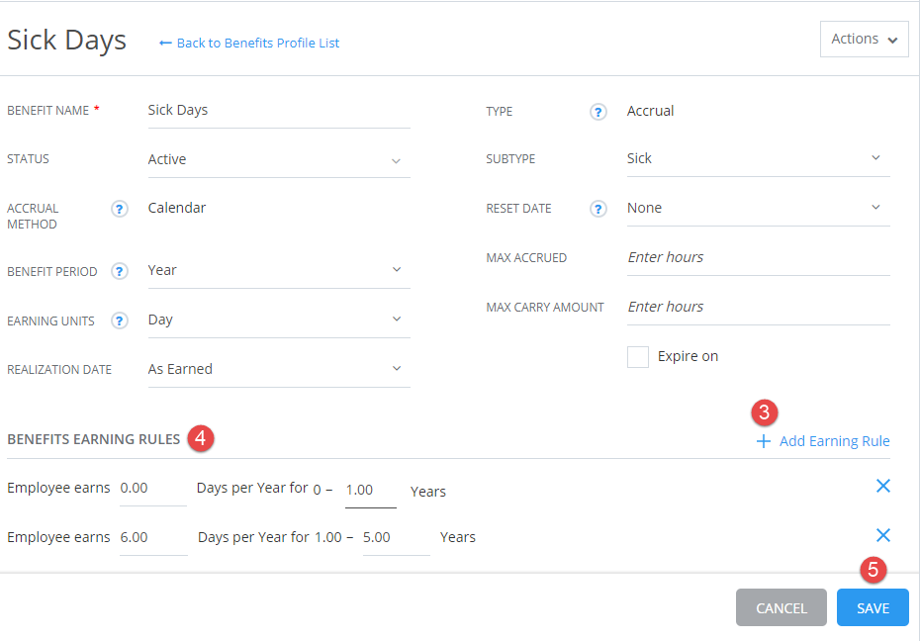Expand the Earning Units dropdown showing Day
This screenshot has width=920, height=641.
click(x=279, y=320)
